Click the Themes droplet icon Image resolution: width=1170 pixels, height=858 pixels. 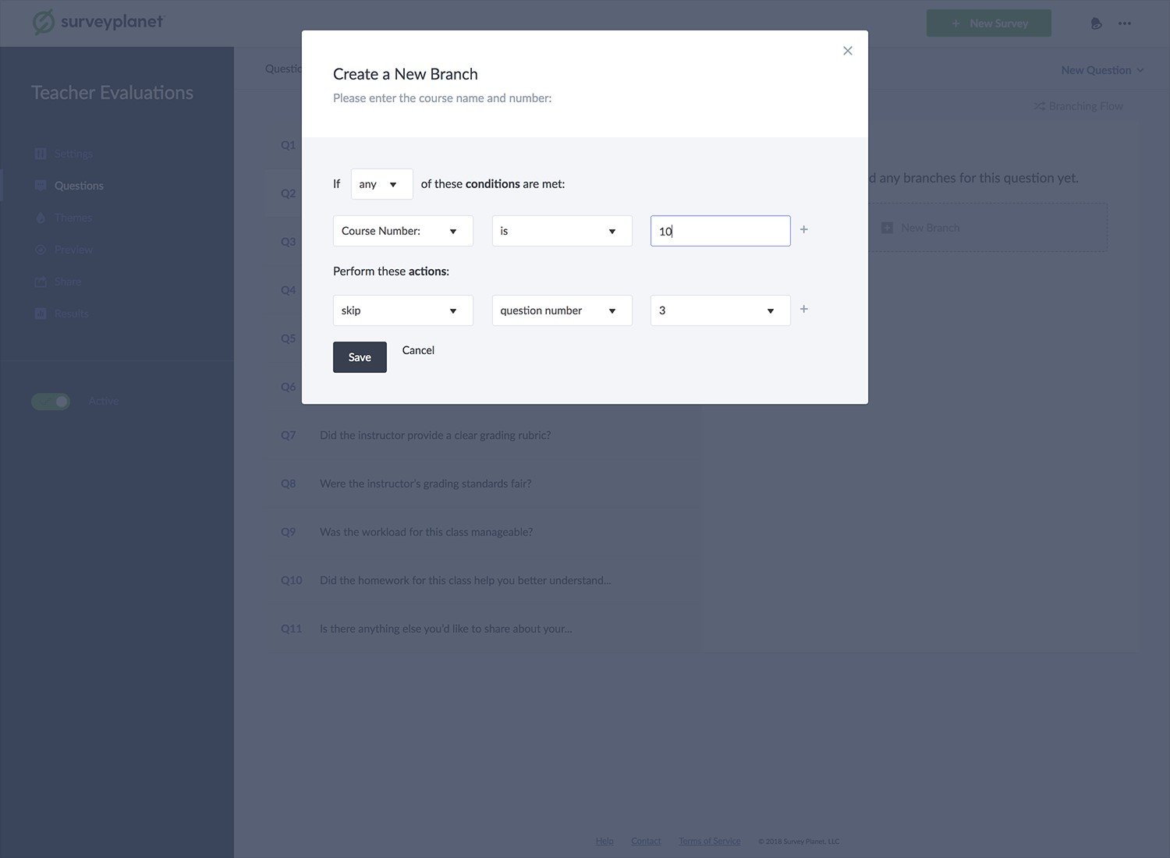click(41, 218)
